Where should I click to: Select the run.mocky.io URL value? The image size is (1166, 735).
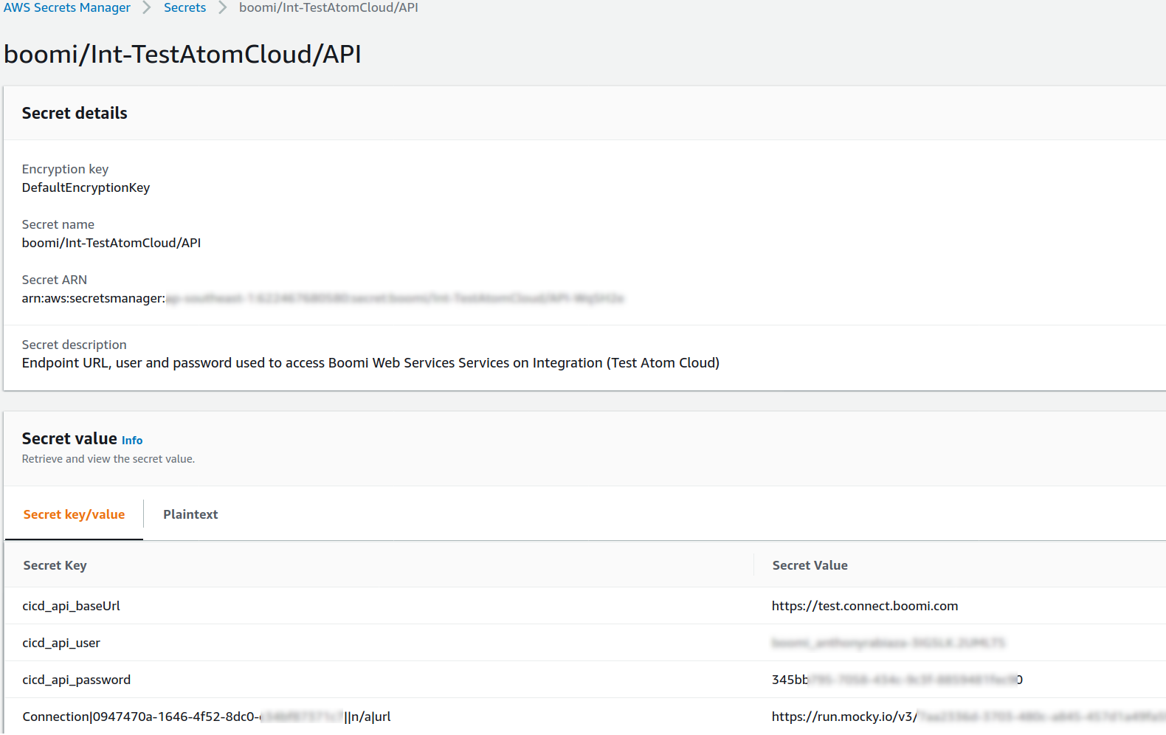coord(968,717)
